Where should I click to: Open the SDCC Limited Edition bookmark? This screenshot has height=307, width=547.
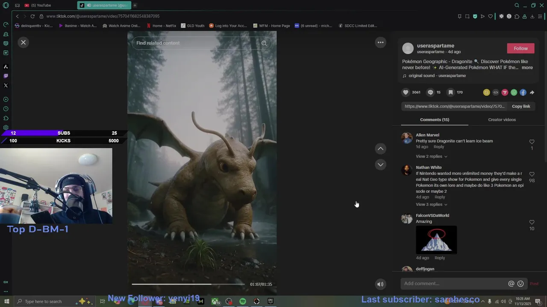358,26
